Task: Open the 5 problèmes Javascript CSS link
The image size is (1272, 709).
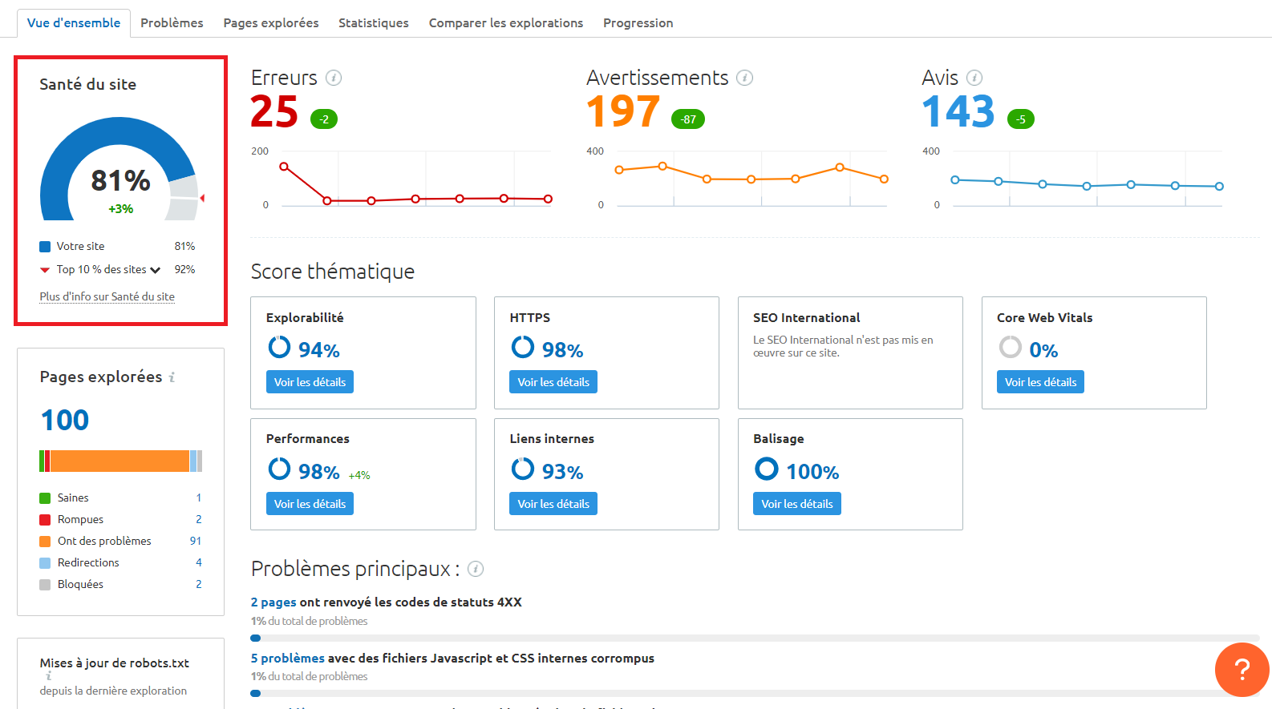Action: point(288,659)
